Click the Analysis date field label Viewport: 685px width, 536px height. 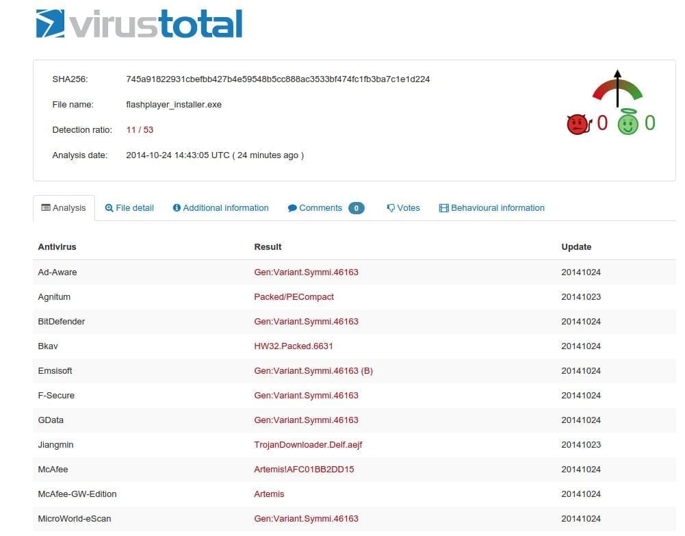pos(80,155)
